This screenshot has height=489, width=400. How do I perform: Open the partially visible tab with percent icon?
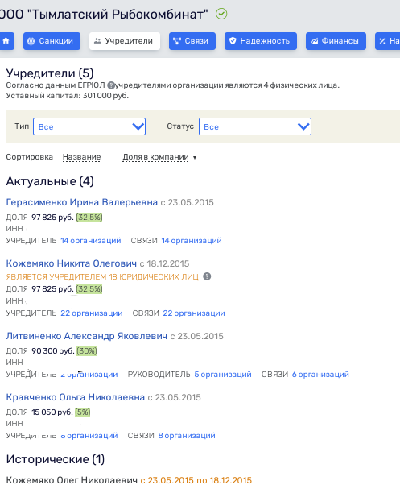(388, 41)
